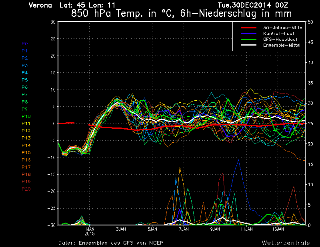The image size is (320, 247).
Task: Click the "-30" temperature axis label
Action: pyautogui.click(x=51, y=225)
